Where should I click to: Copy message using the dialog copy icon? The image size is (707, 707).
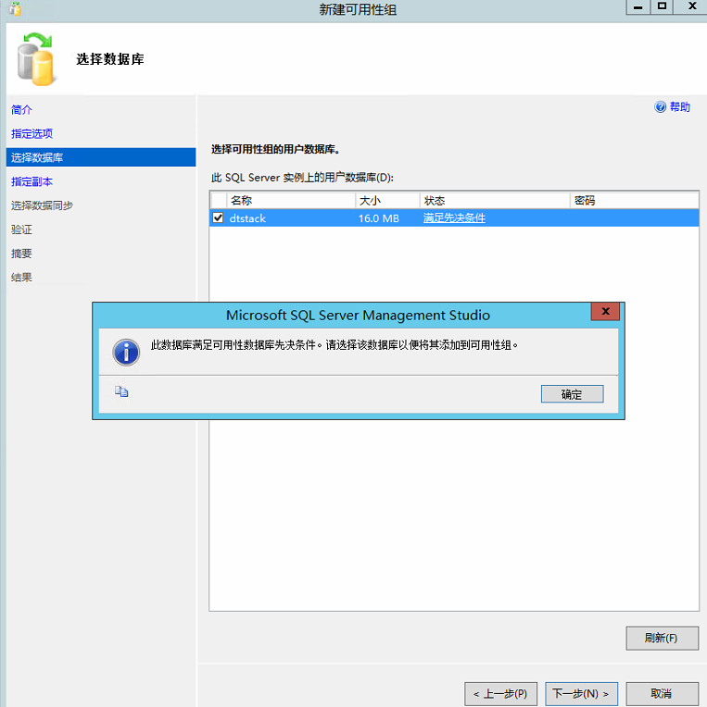(121, 391)
